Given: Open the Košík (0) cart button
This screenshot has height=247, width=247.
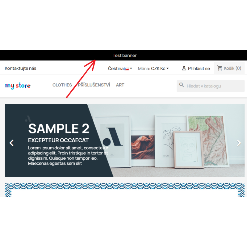Looking at the screenshot, I should click(x=229, y=68).
